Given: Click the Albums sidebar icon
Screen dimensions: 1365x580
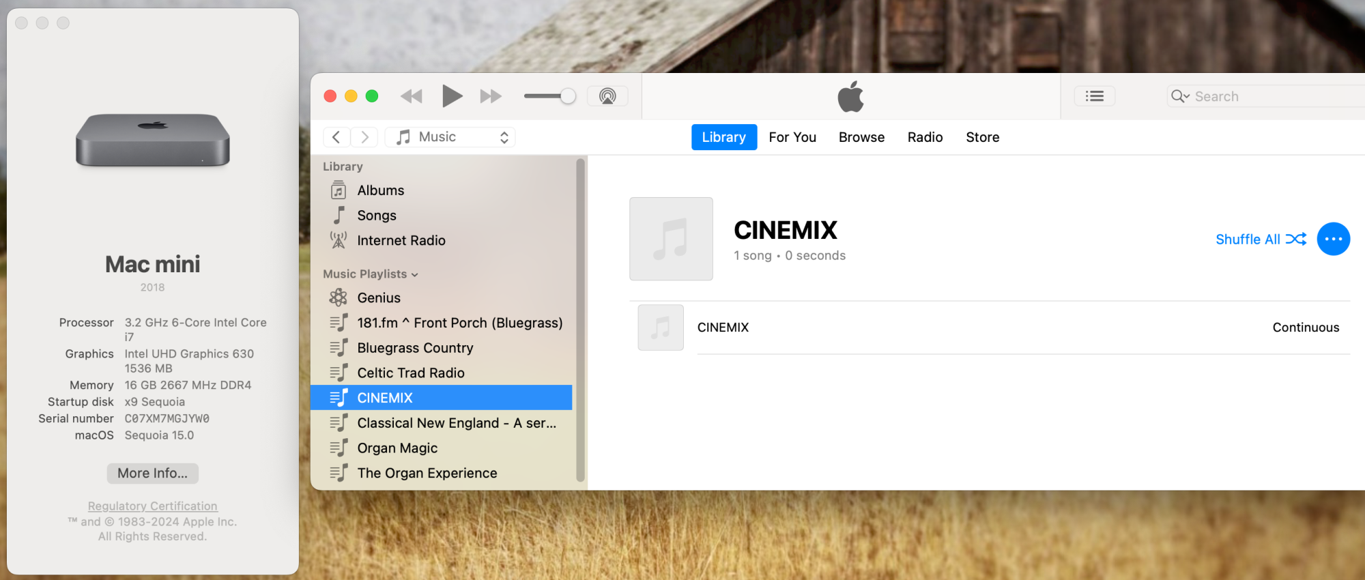Looking at the screenshot, I should 339,190.
